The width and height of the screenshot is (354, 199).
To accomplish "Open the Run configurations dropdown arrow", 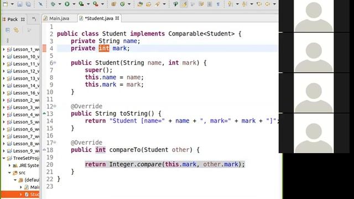I will click(74, 4).
